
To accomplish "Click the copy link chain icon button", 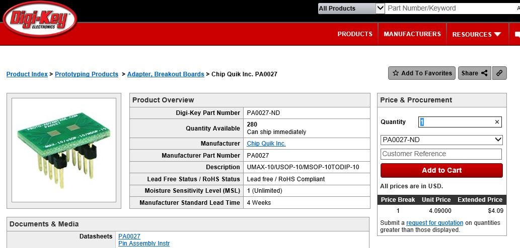I will [499, 73].
